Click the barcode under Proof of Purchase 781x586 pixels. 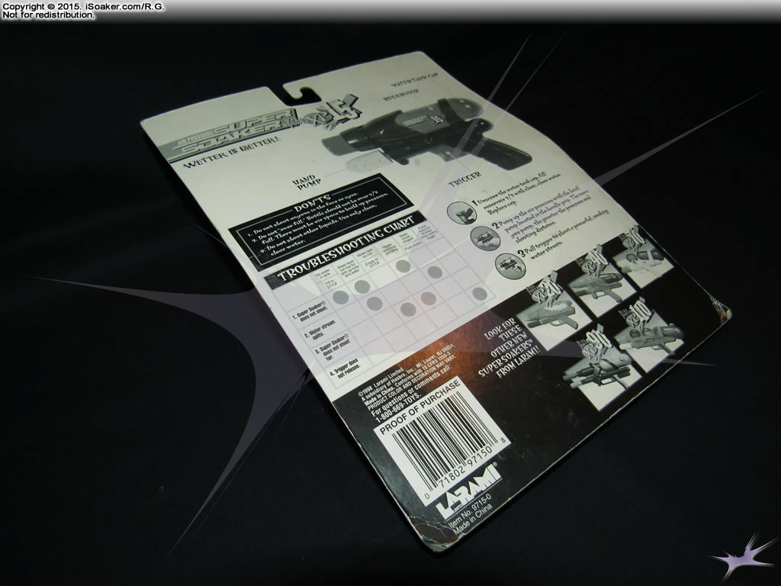click(x=444, y=442)
